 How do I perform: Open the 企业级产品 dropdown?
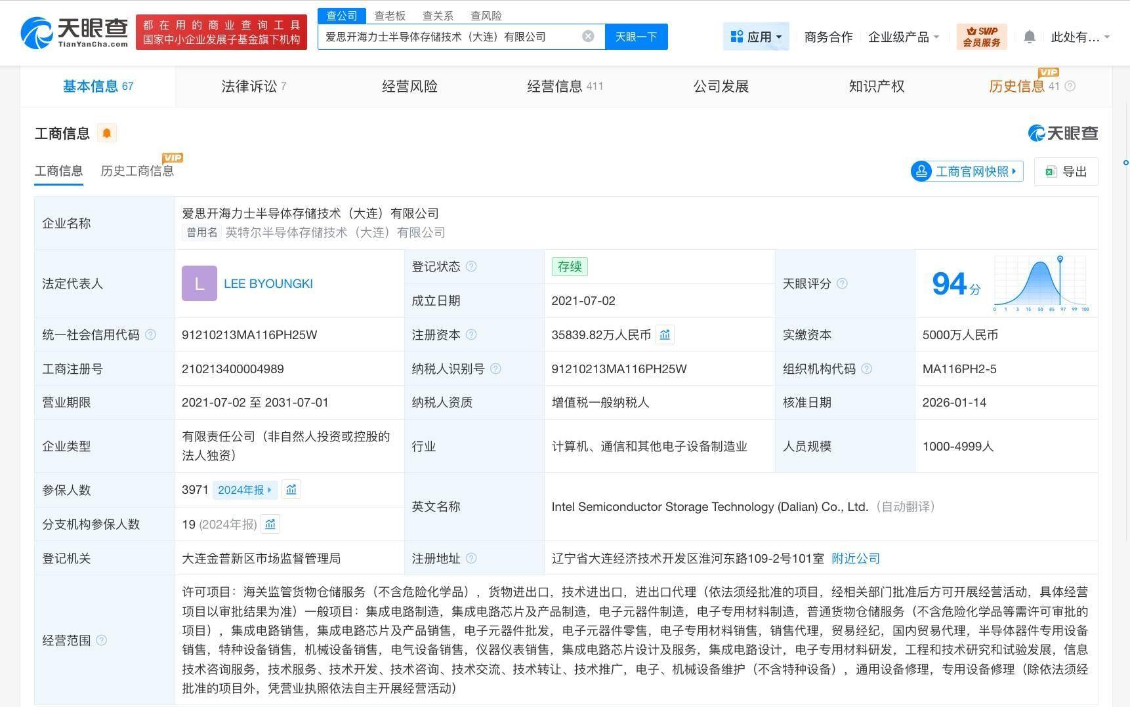click(903, 37)
